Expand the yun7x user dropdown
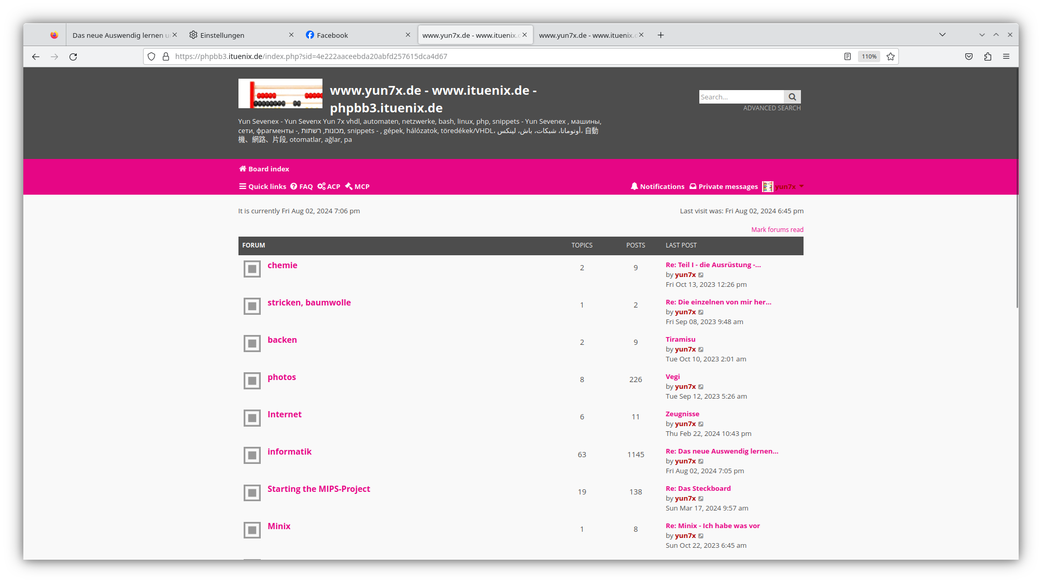 tap(801, 186)
